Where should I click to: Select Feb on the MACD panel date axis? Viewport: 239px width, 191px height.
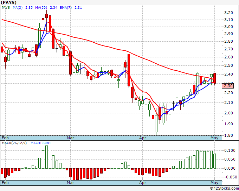click(5, 183)
